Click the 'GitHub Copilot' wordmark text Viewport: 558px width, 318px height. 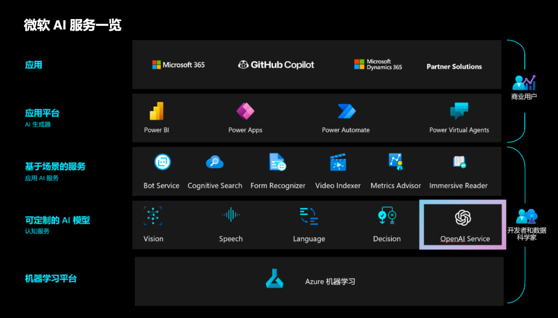tap(282, 65)
